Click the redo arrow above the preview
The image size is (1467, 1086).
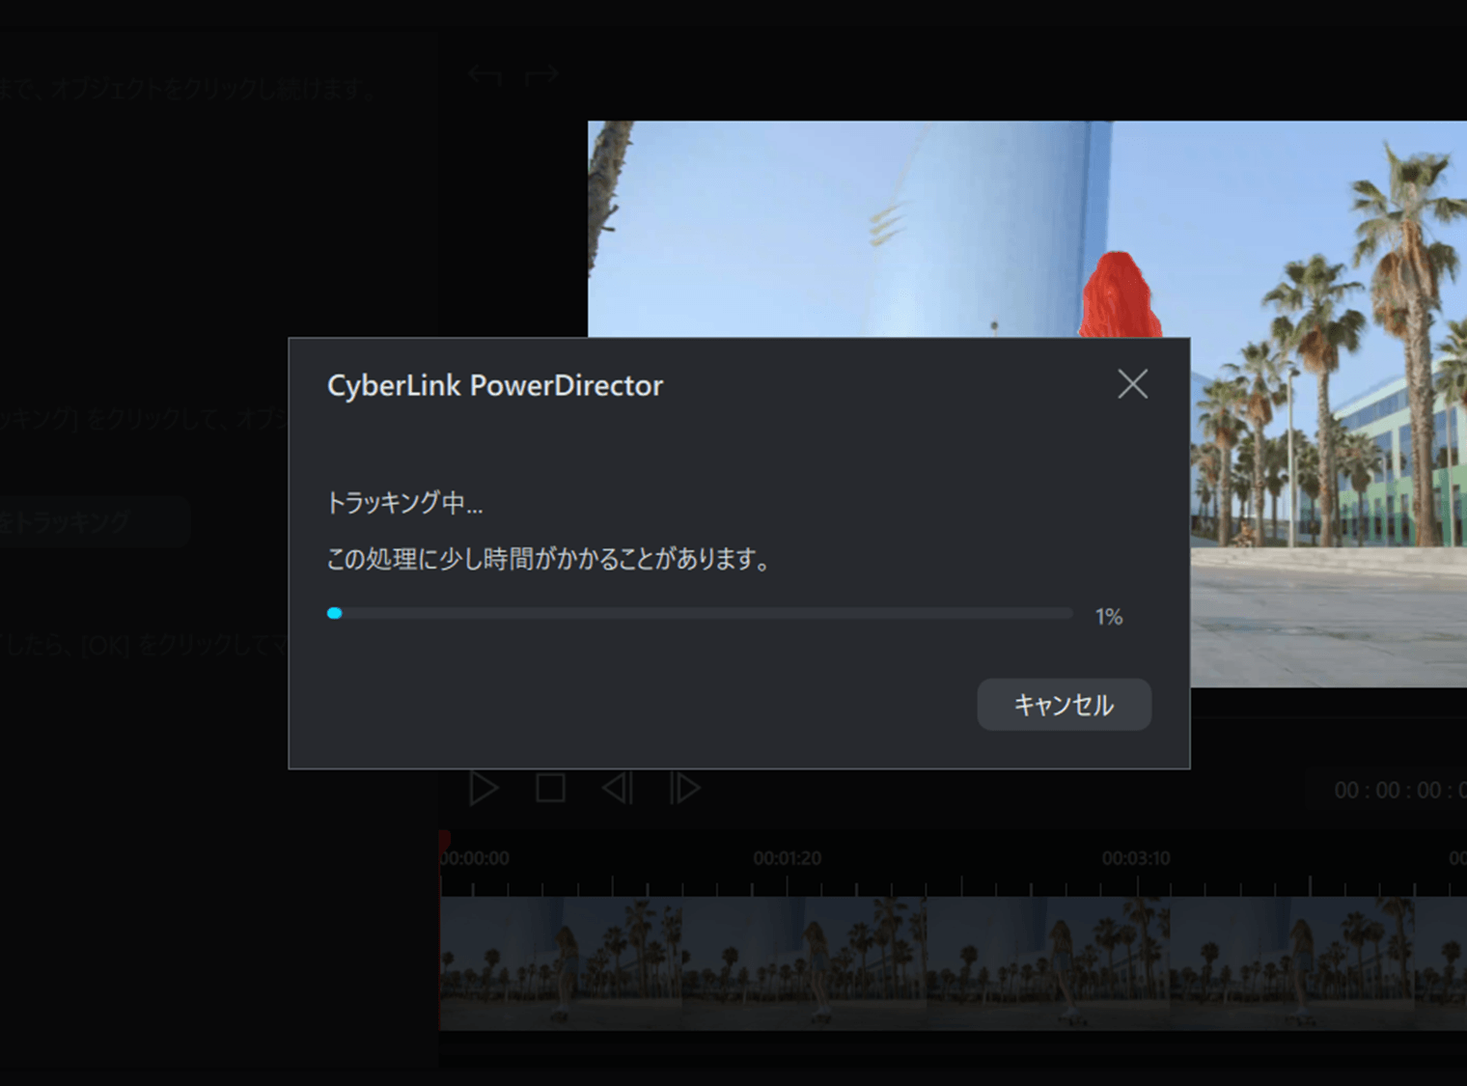[x=542, y=74]
